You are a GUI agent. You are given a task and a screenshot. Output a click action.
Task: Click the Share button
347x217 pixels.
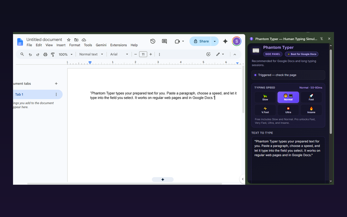[201, 41]
